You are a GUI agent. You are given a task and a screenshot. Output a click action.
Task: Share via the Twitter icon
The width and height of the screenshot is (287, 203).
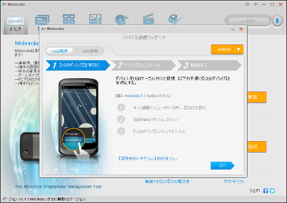272,191
